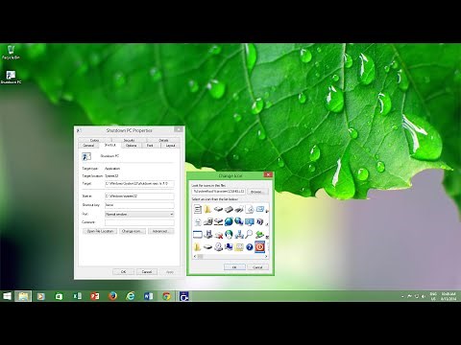Click the Advanced... button

point(160,231)
